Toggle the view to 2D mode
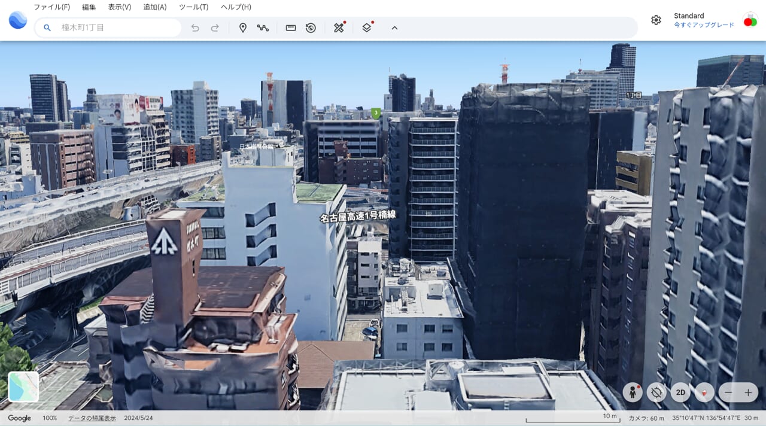766x426 pixels. [x=680, y=392]
